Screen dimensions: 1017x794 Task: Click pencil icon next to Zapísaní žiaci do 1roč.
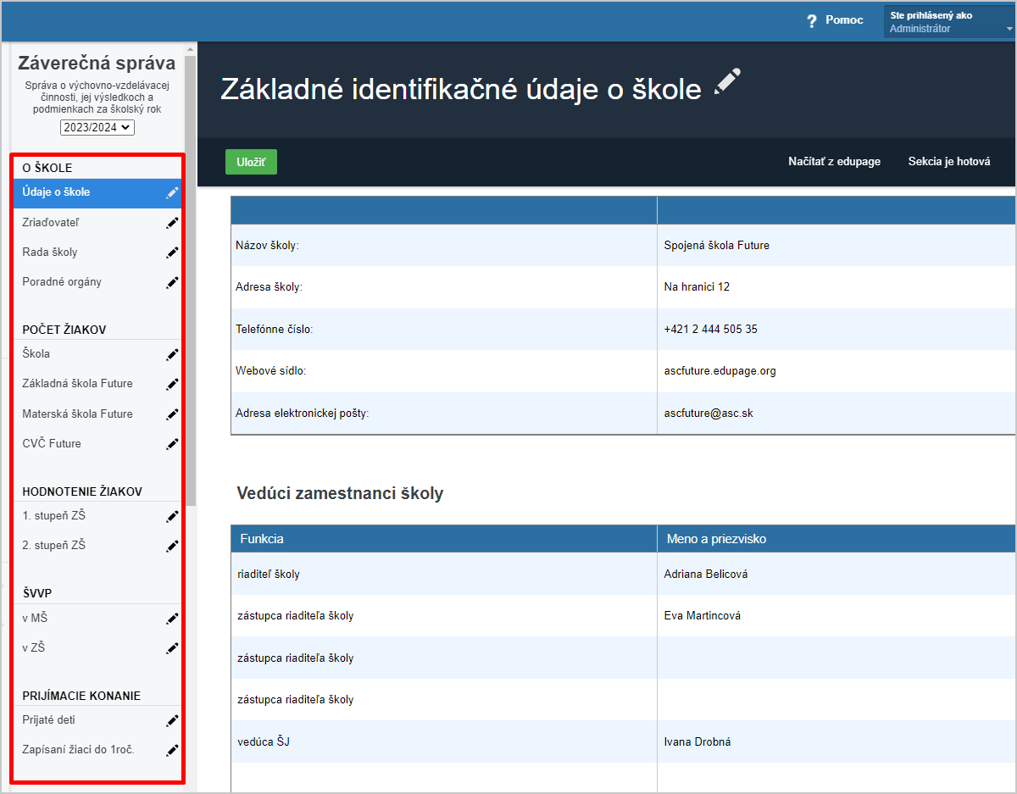172,750
